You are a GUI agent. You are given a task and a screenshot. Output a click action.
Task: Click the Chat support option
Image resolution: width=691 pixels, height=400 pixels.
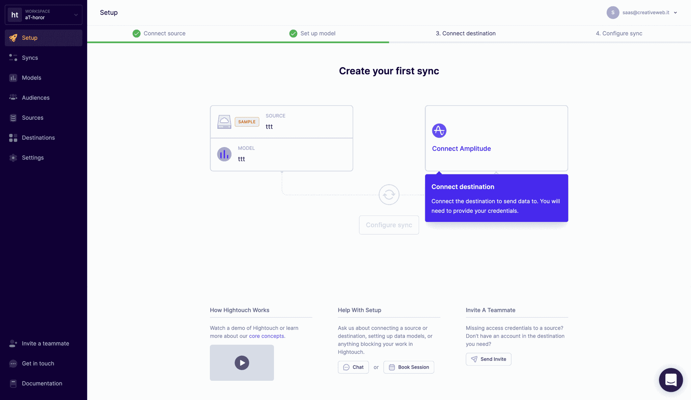353,367
